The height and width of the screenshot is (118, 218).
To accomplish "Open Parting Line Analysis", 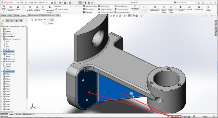I will click(x=105, y=12).
